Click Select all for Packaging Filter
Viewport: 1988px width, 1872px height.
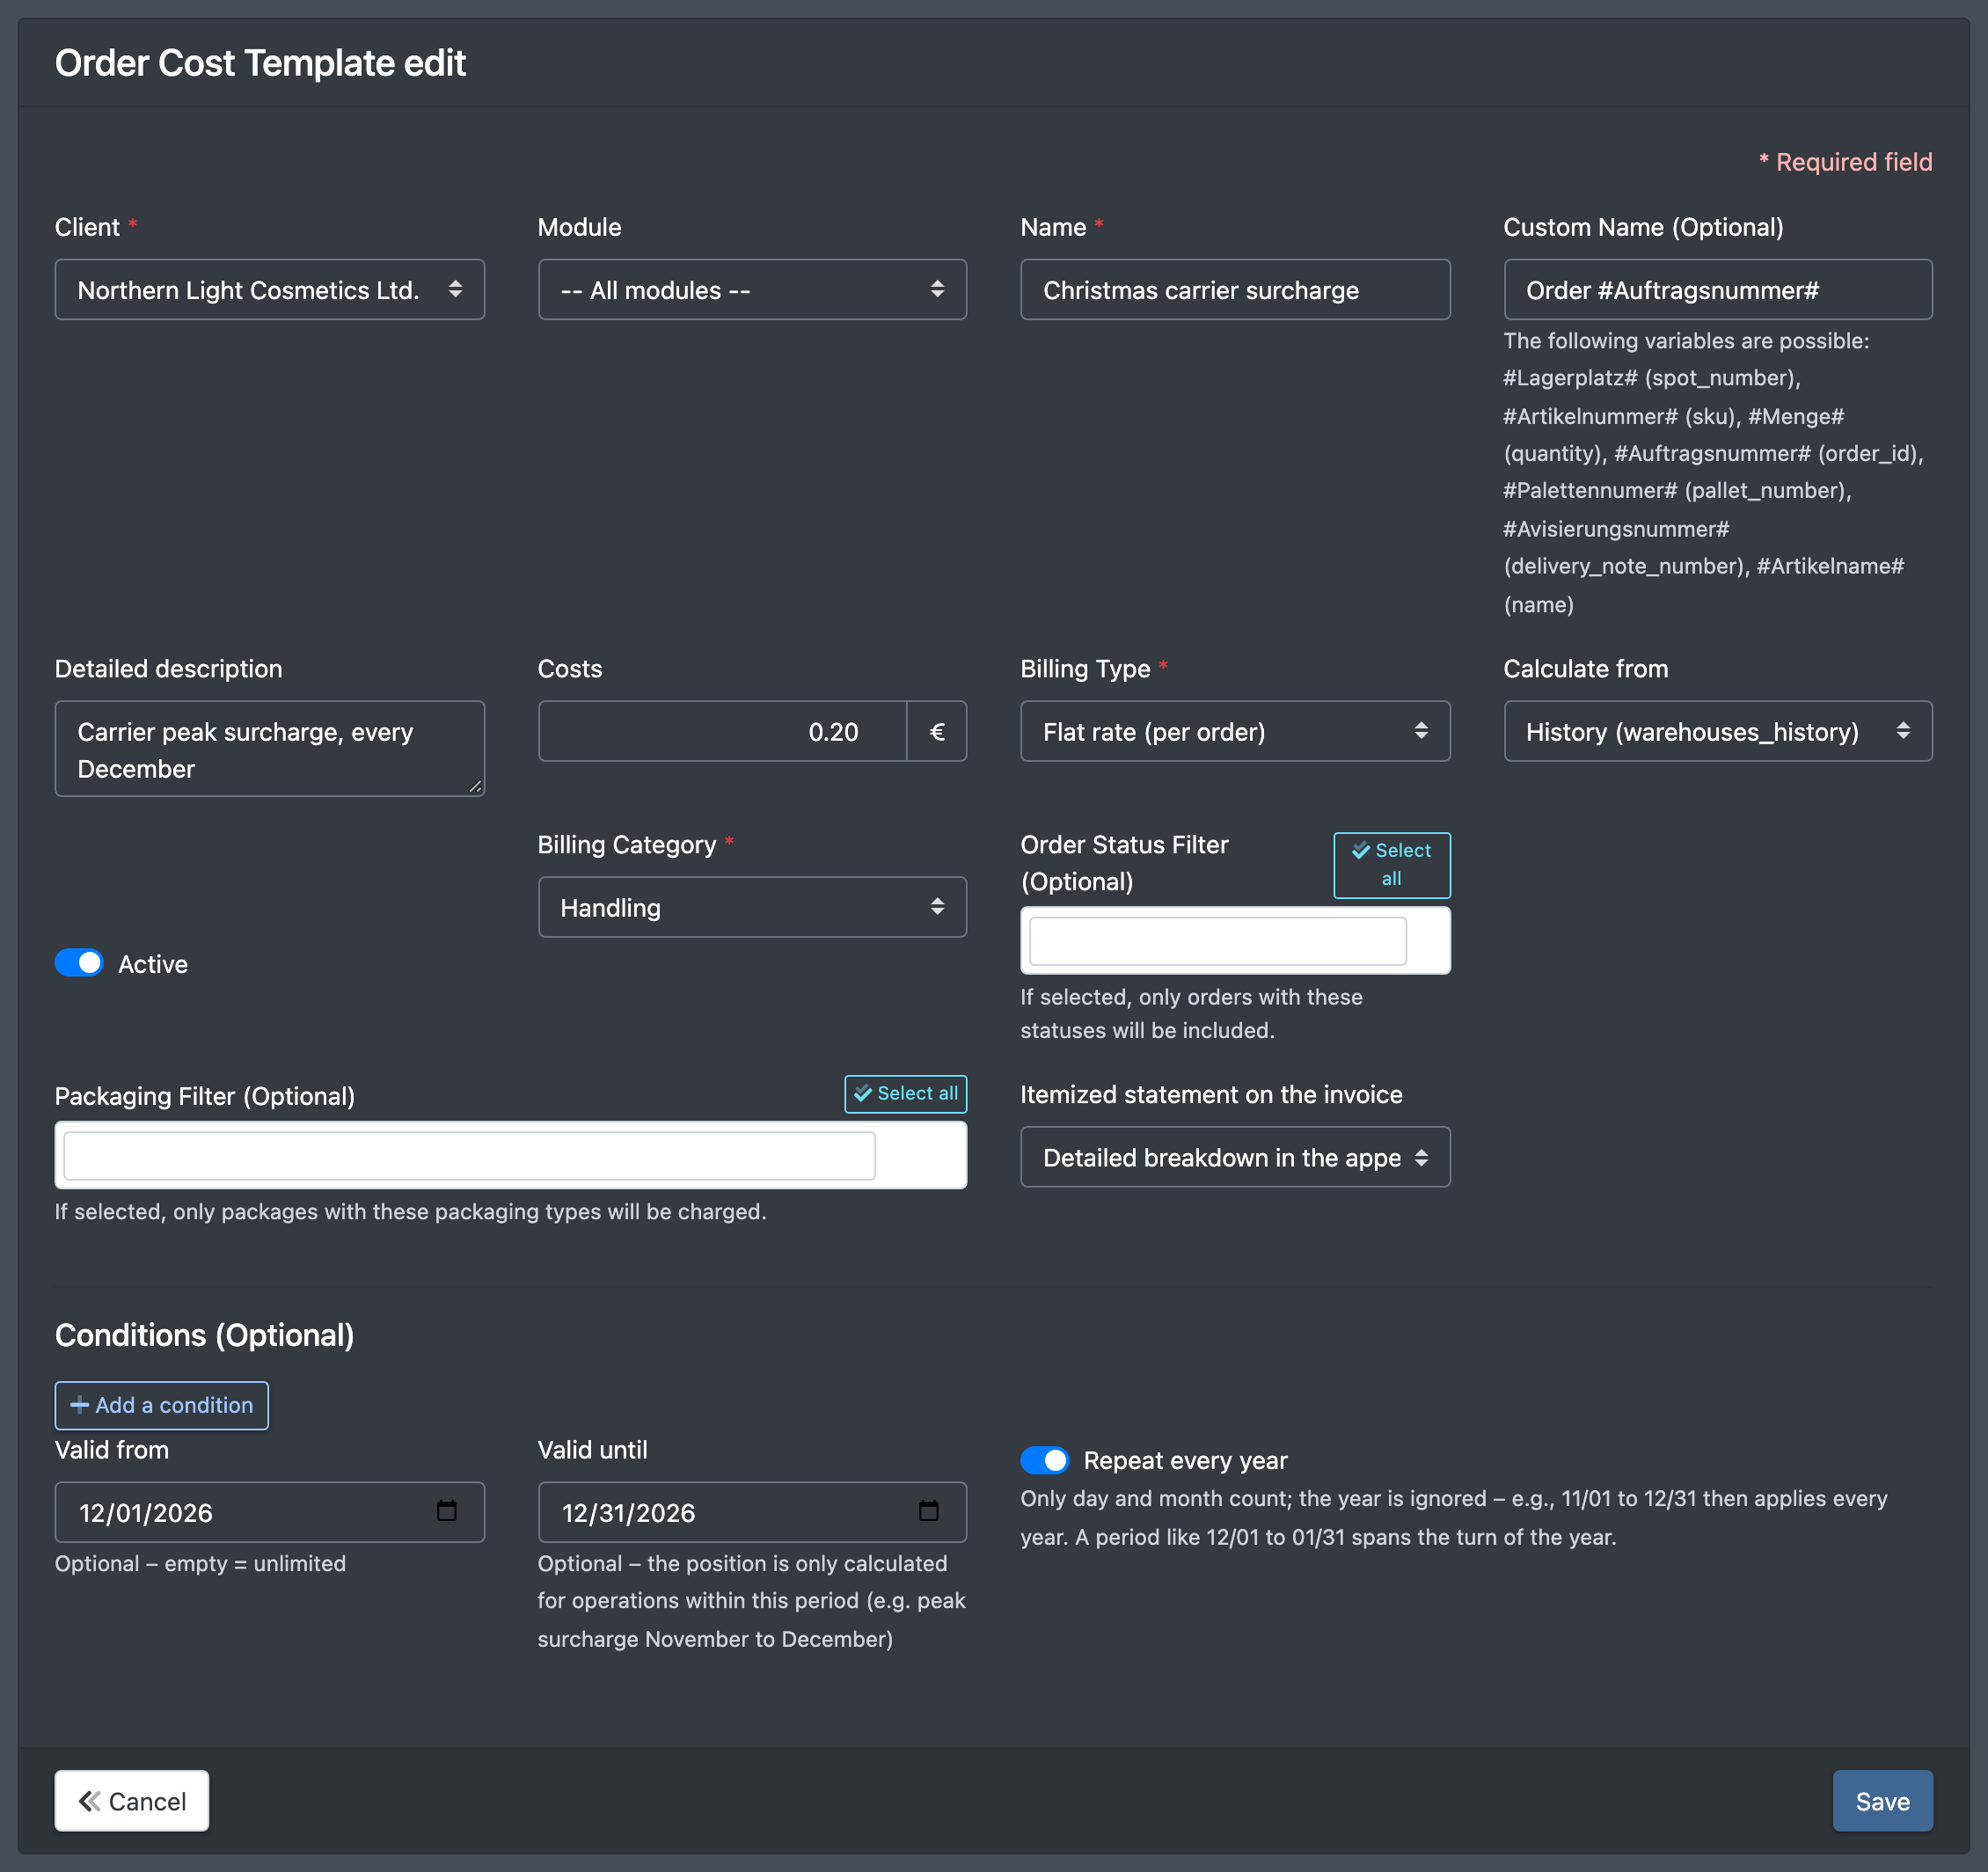click(x=905, y=1093)
